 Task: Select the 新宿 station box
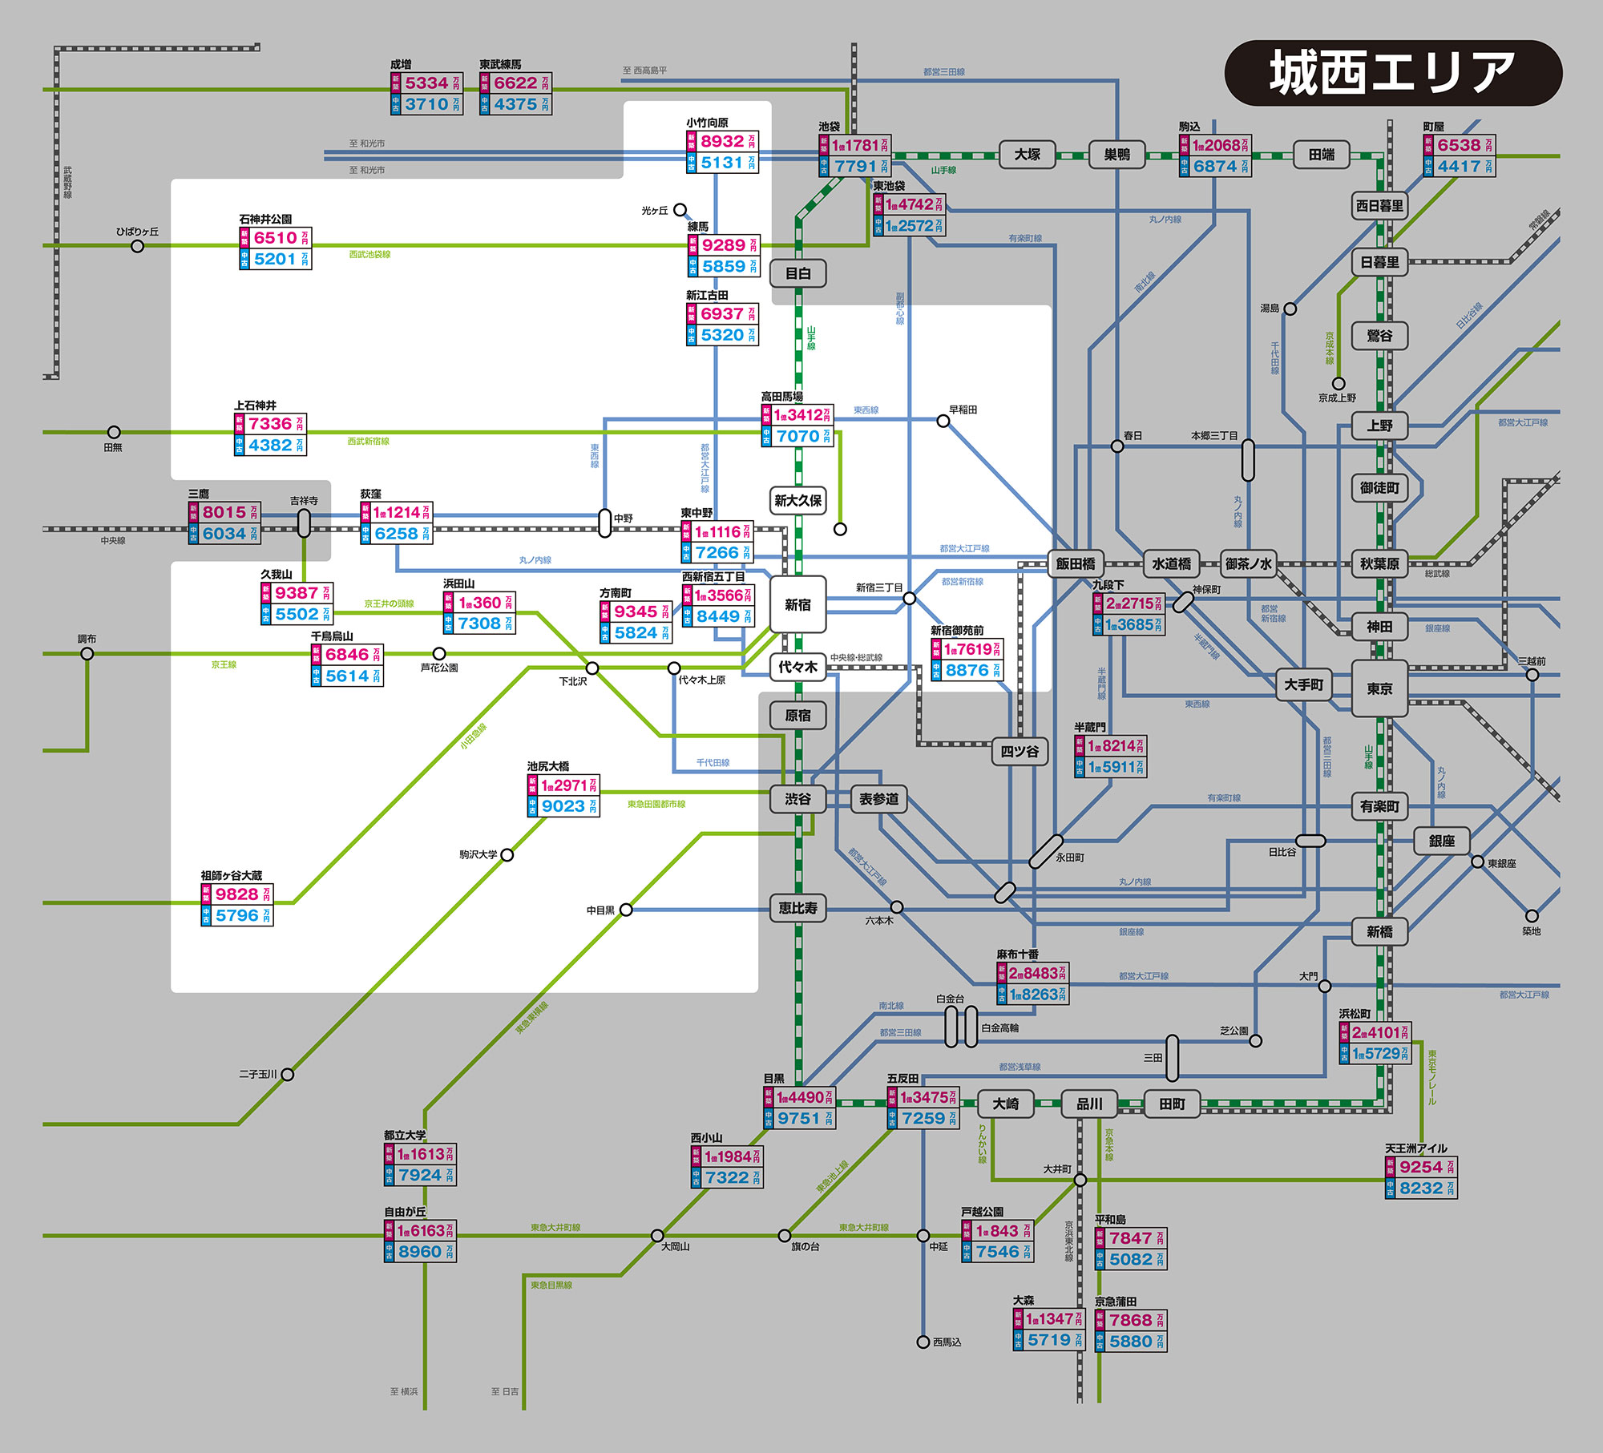797,605
